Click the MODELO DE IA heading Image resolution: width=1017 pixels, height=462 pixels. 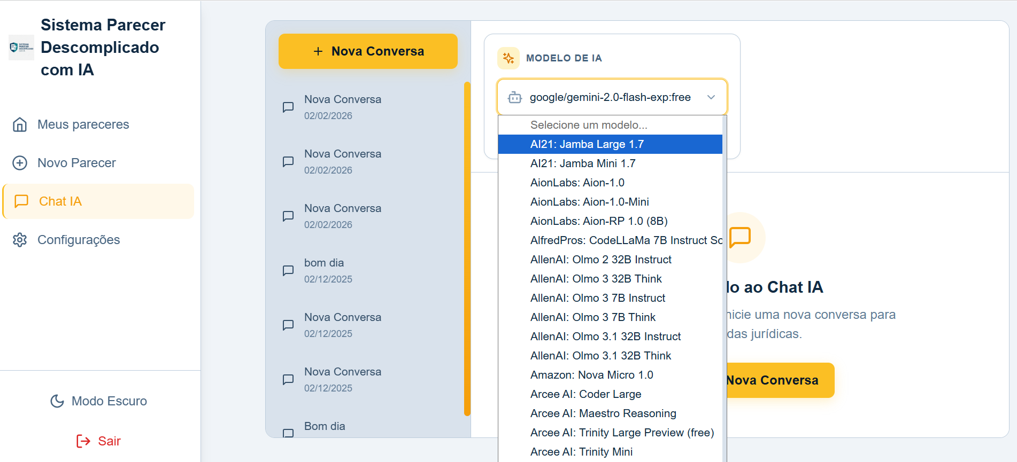(564, 58)
